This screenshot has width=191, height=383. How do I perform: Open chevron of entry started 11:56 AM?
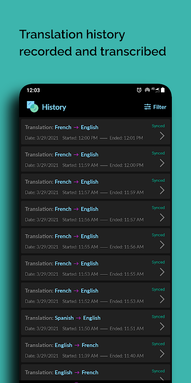coord(162,218)
